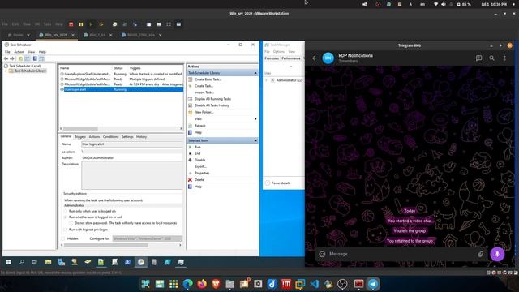
Task: Click Task Scheduler forward arrow icon
Action: pos(12,58)
